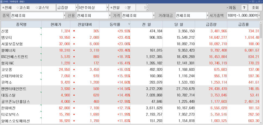
Task: Select the 팬엔터테인먼트 stock name
Action: (14, 89)
